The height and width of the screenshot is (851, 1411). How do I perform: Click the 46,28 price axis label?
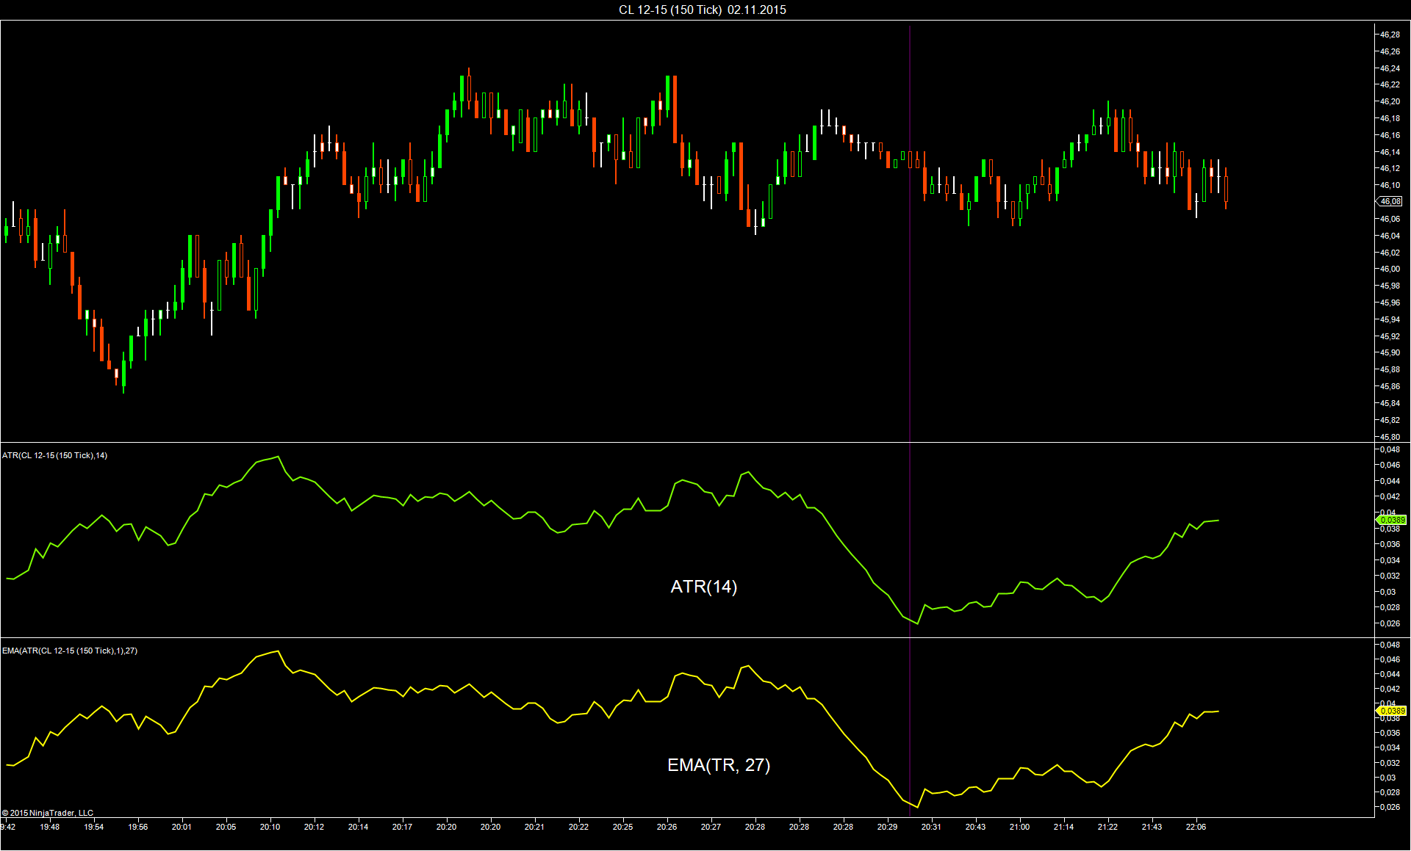coord(1389,35)
